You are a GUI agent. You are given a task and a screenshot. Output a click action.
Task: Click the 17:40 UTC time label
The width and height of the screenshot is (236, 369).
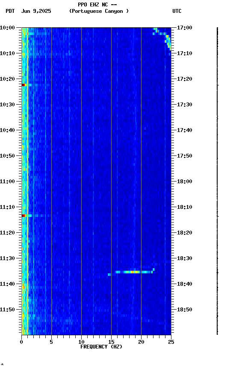185,130
